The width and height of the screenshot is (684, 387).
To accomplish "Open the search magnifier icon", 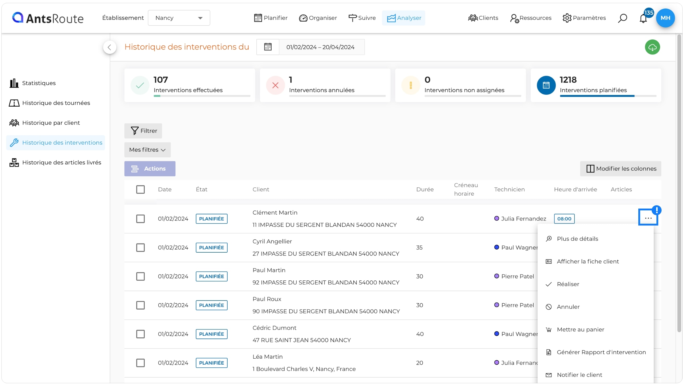I will click(x=622, y=18).
